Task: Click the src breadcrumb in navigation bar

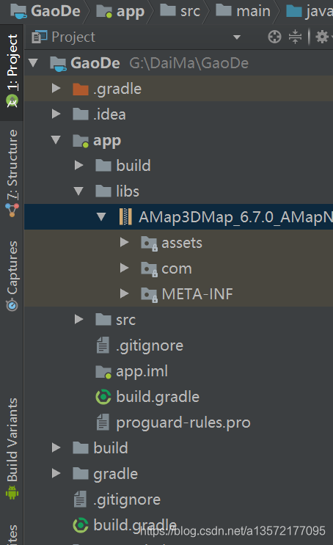Action: (180, 11)
